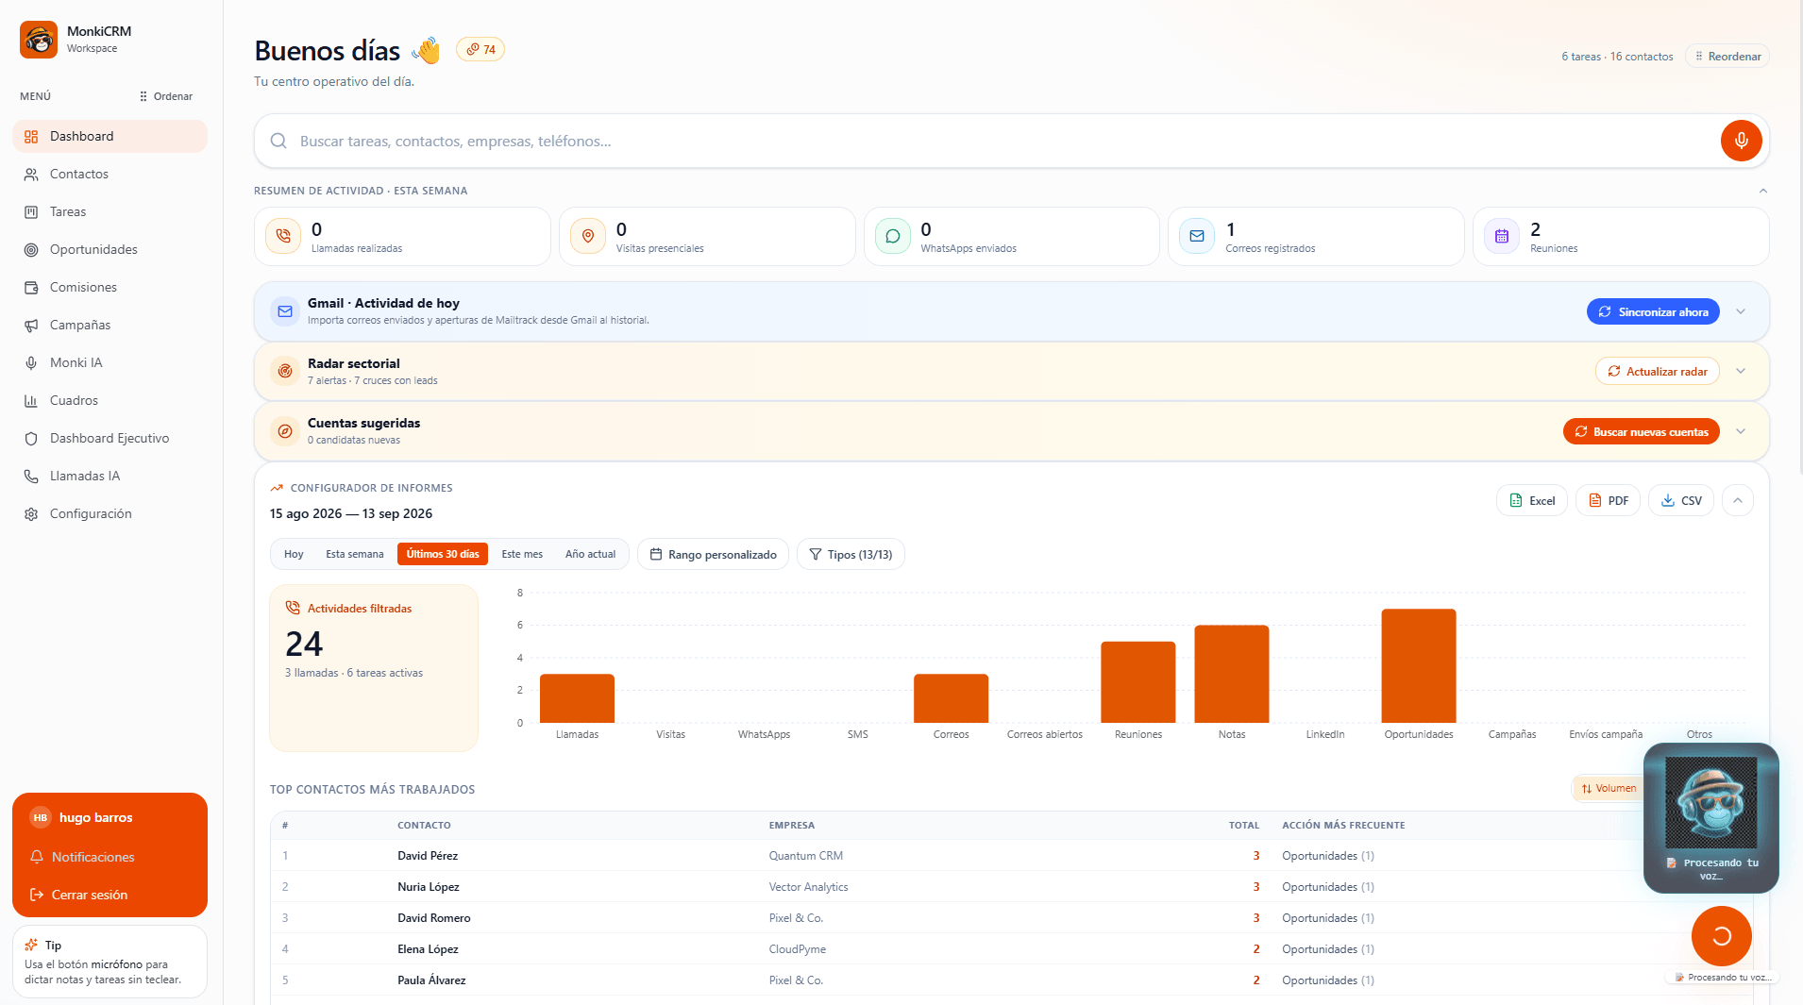Go to Monki IA in sidebar
This screenshot has height=1005, width=1803.
point(110,362)
